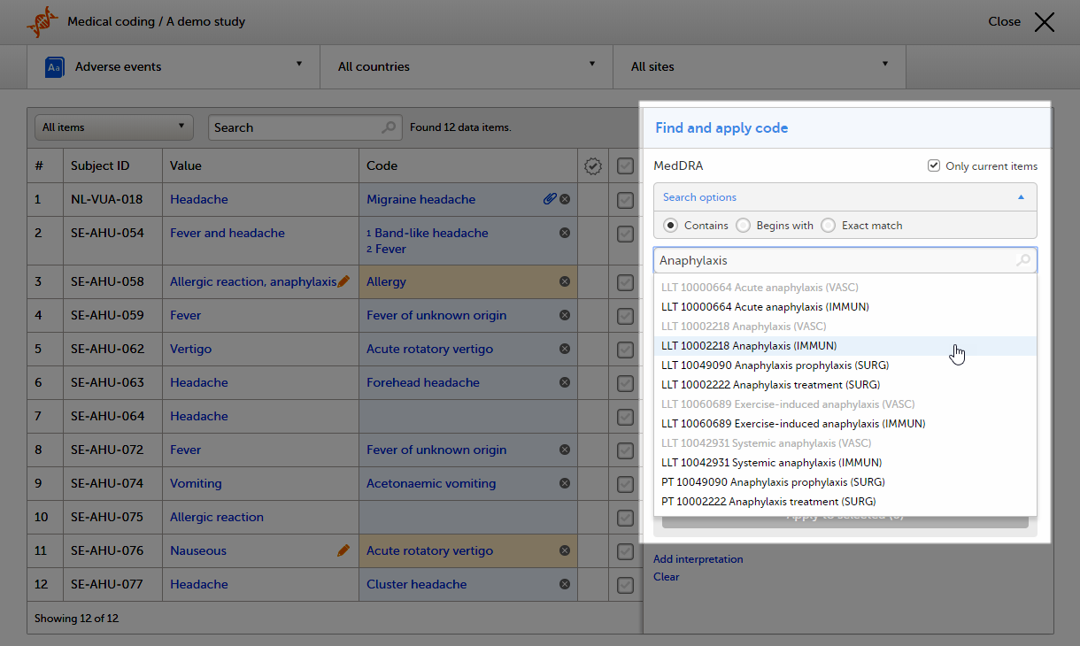This screenshot has height=646, width=1080.
Task: Click the data items Search field
Action: pos(295,127)
